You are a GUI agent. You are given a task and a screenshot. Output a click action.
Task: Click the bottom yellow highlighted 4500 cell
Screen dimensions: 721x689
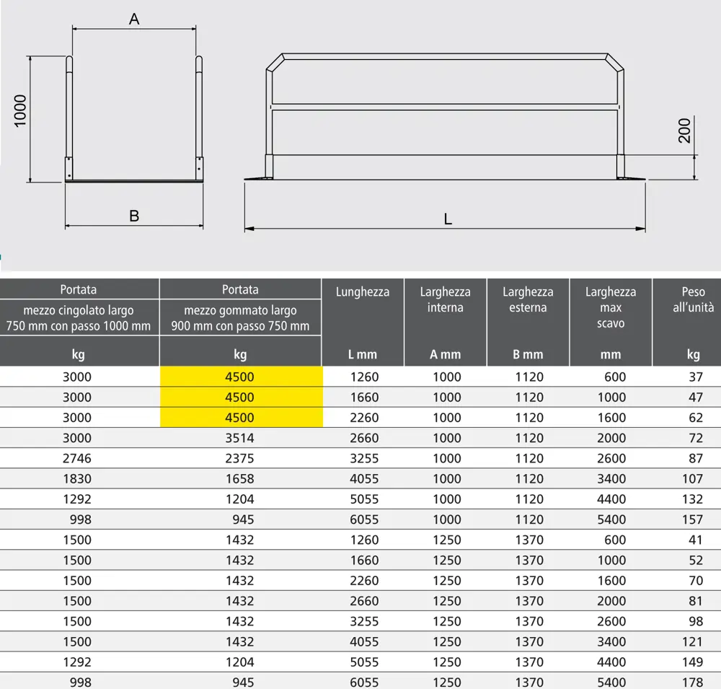pos(240,417)
